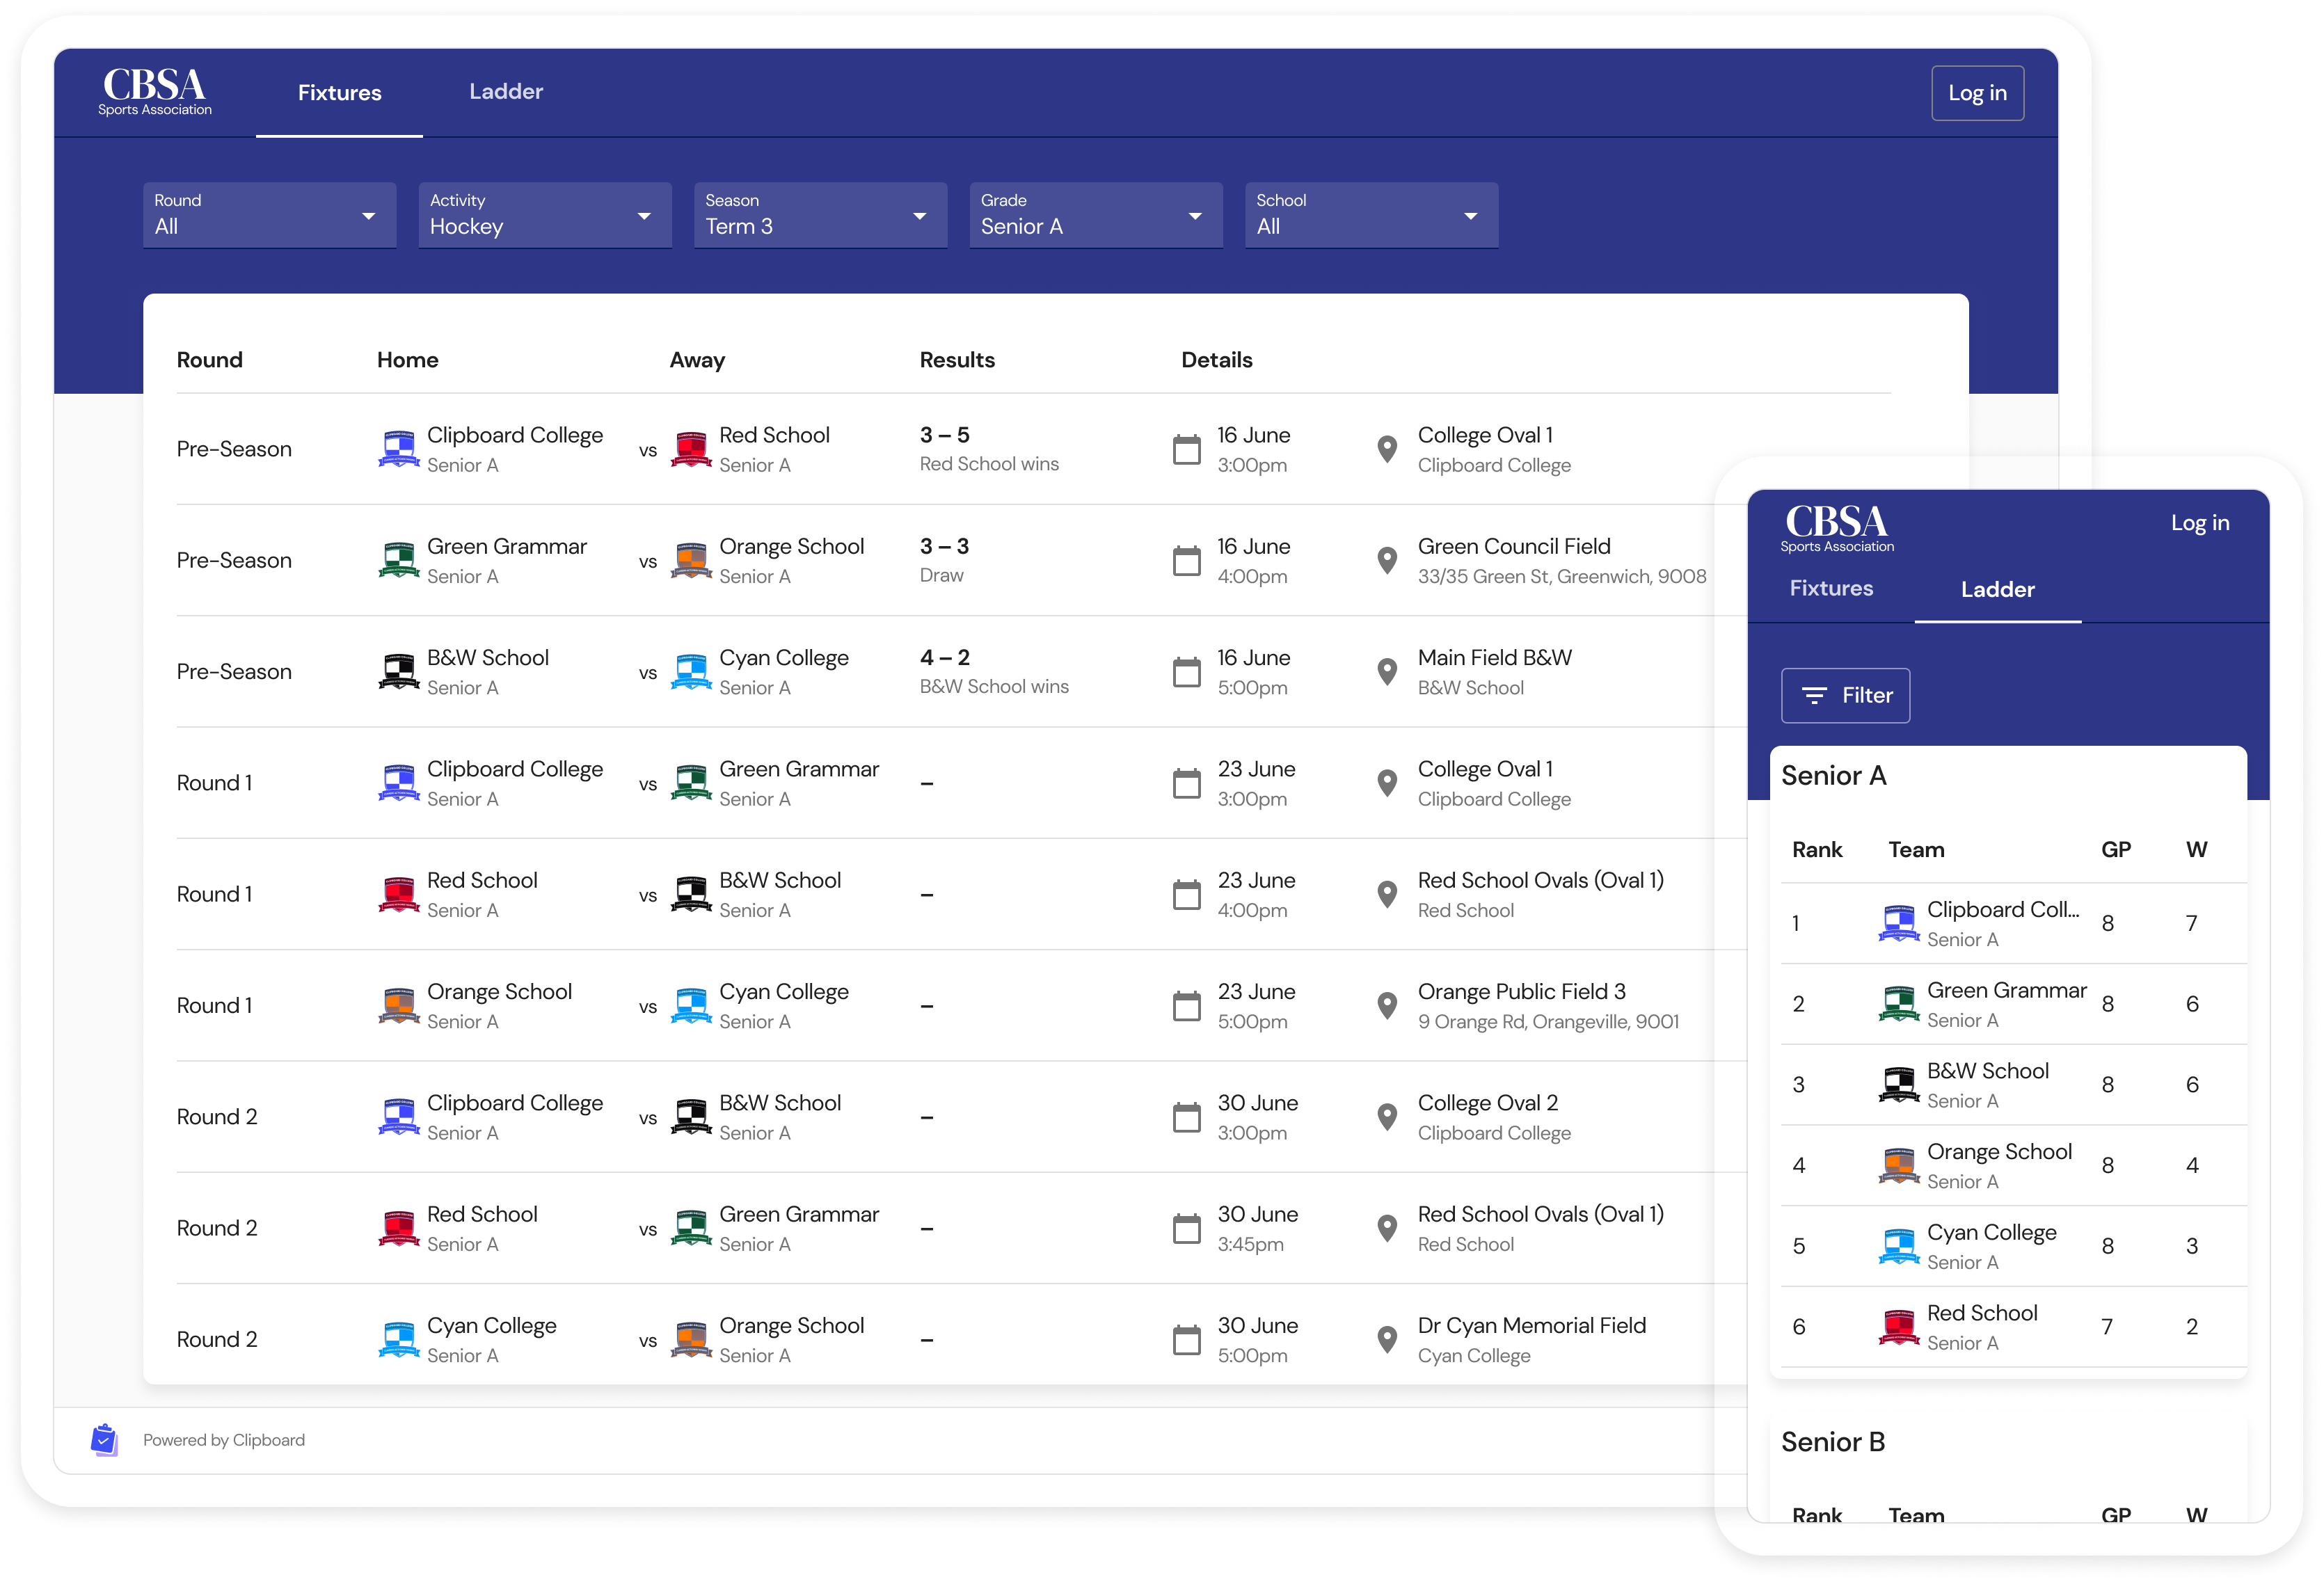Open the School filter dropdown
The image size is (2324, 1582).
pyautogui.click(x=1371, y=215)
